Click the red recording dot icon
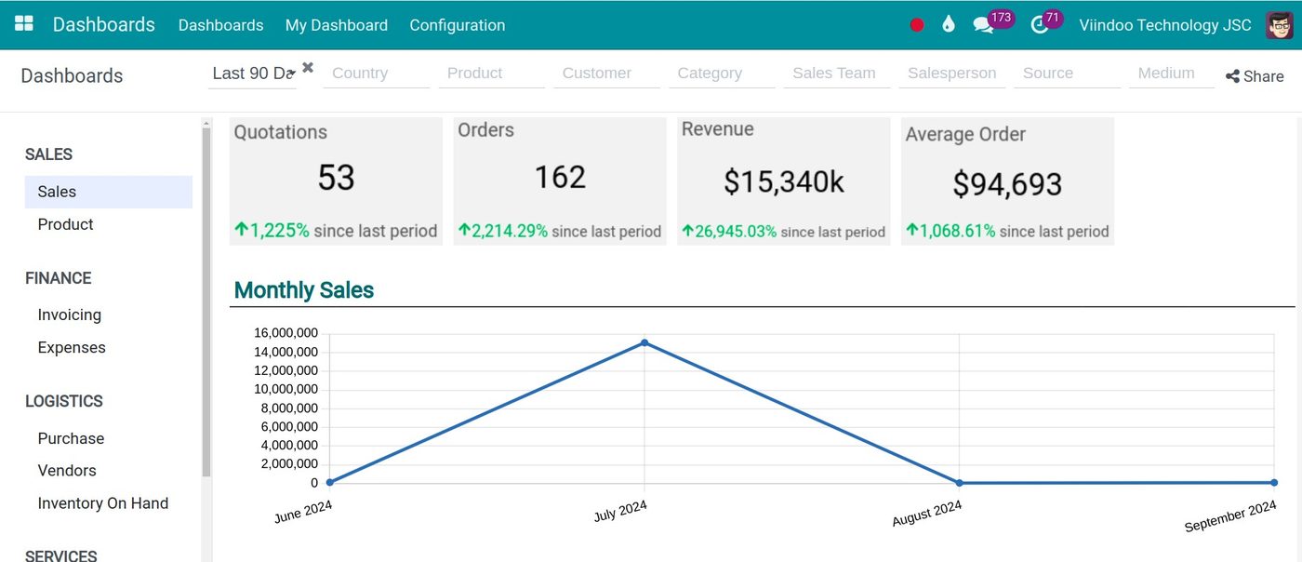 917,25
